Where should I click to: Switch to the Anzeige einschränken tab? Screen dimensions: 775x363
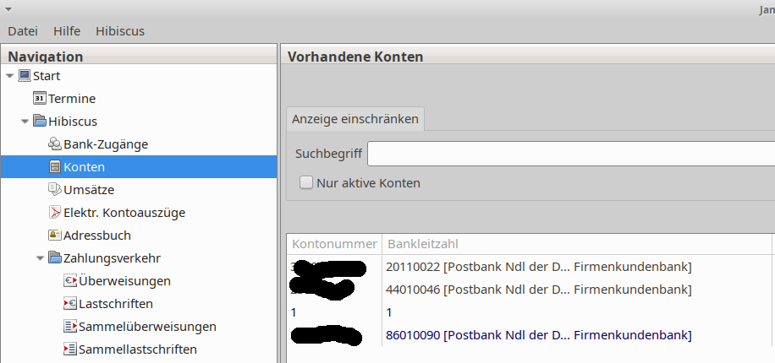(x=355, y=119)
